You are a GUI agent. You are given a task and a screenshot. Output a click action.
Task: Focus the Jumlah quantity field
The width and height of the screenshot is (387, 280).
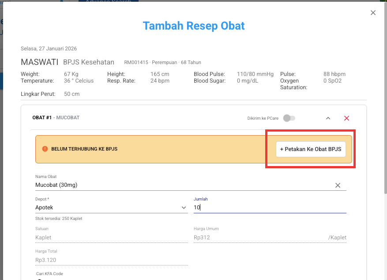269,207
